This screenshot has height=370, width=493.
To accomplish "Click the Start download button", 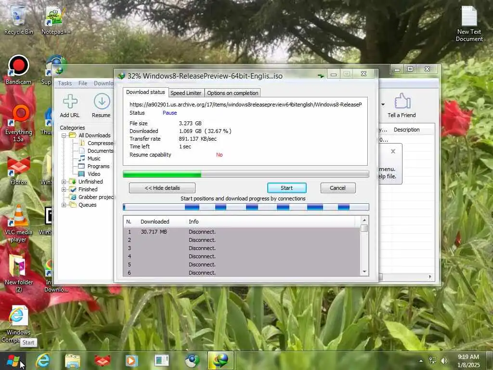I will (287, 188).
